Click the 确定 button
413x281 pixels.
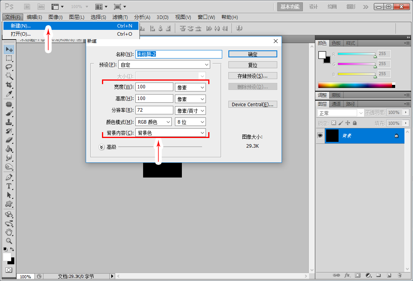252,54
